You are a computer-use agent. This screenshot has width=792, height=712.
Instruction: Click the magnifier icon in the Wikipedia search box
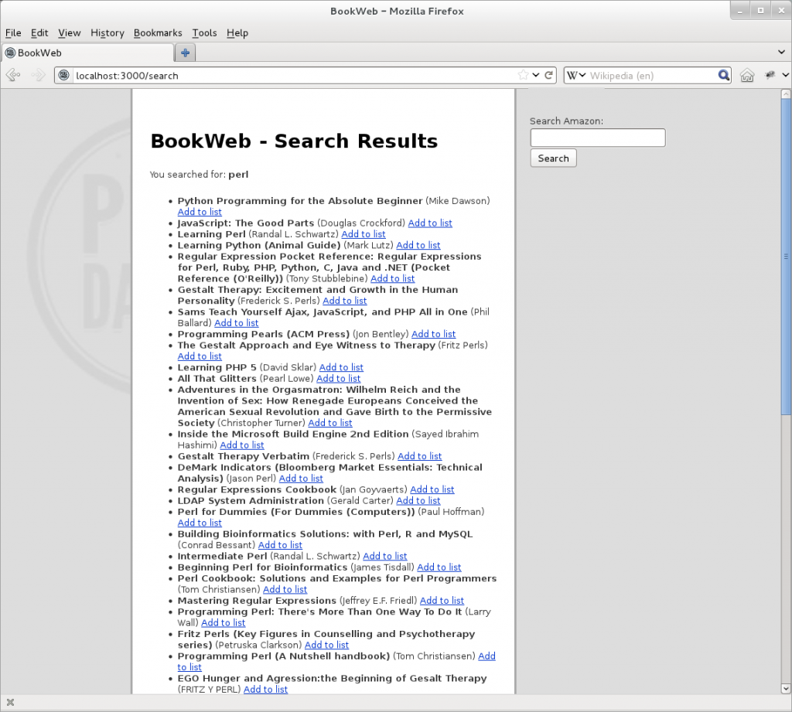pos(722,75)
